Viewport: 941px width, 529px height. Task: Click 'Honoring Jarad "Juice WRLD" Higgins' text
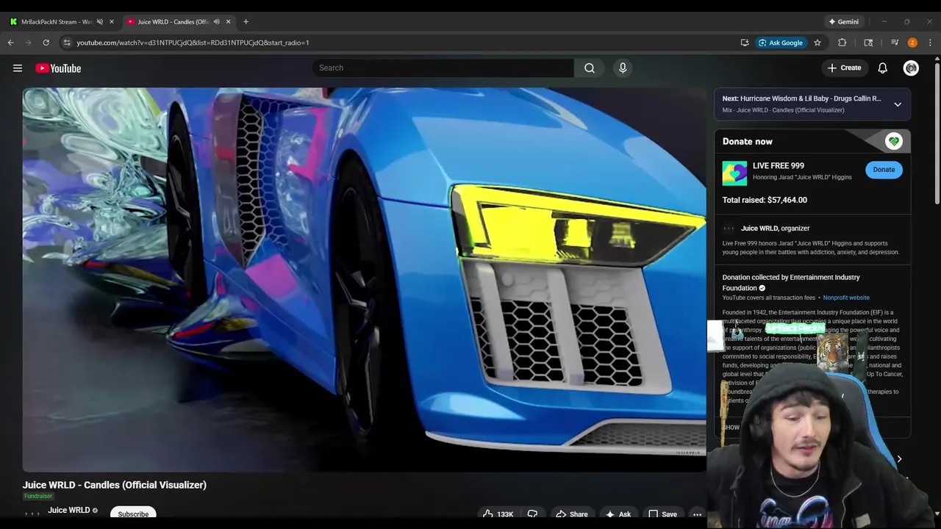pyautogui.click(x=802, y=177)
